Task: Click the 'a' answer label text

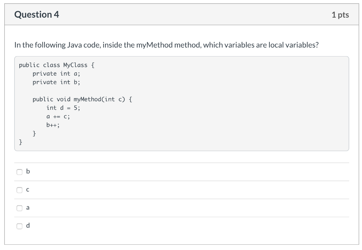Action: (x=27, y=208)
